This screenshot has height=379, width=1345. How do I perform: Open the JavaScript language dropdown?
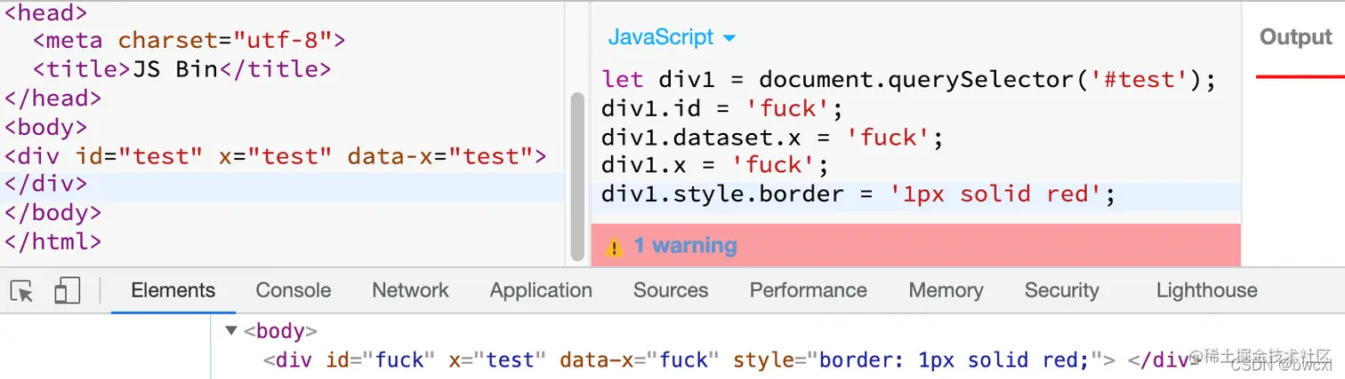click(672, 37)
